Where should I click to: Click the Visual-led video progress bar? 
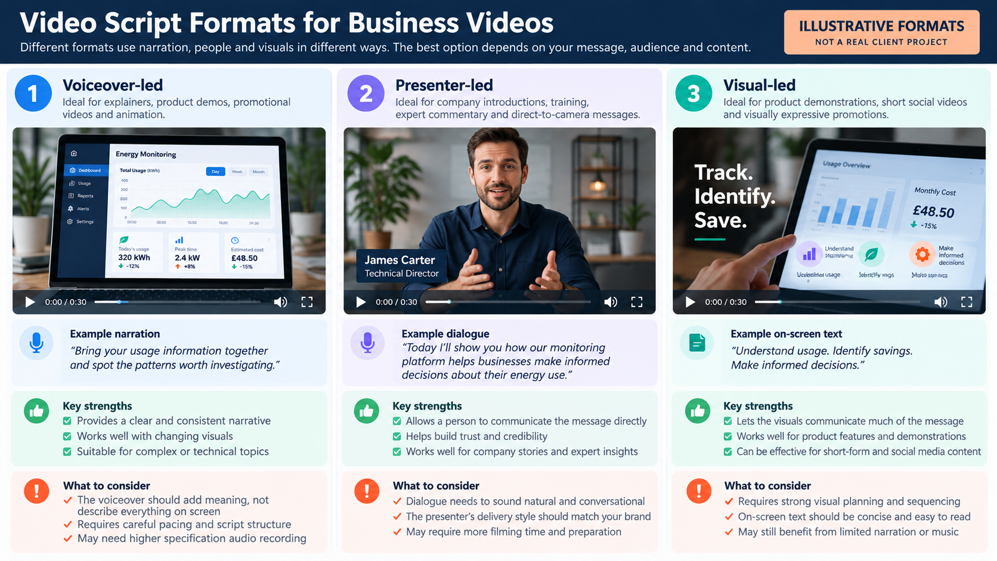838,302
